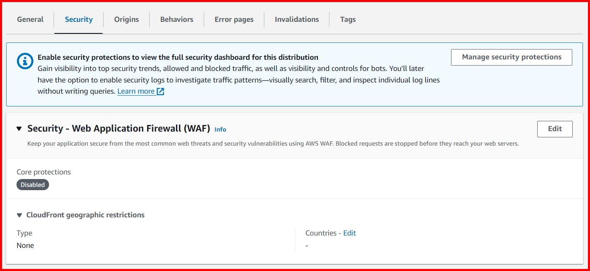This screenshot has width=590, height=271.
Task: Click the Disabled badge under Core protections
Action: pos(33,184)
